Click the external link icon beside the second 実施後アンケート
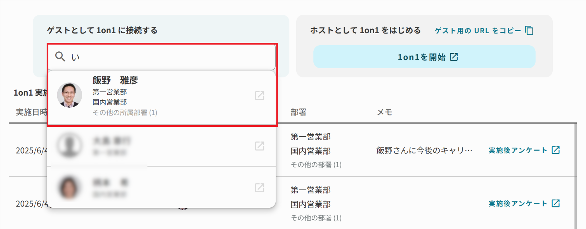 (x=556, y=203)
